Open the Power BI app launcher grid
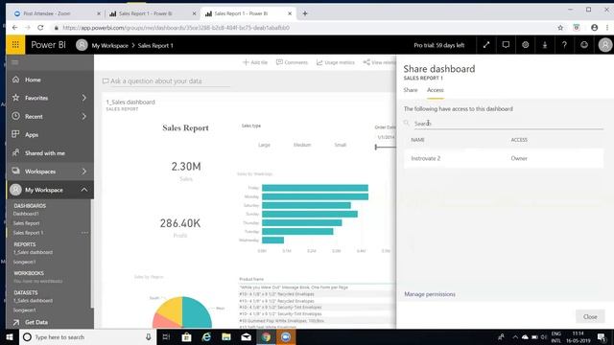Image resolution: width=614 pixels, height=345 pixels. 15,45
